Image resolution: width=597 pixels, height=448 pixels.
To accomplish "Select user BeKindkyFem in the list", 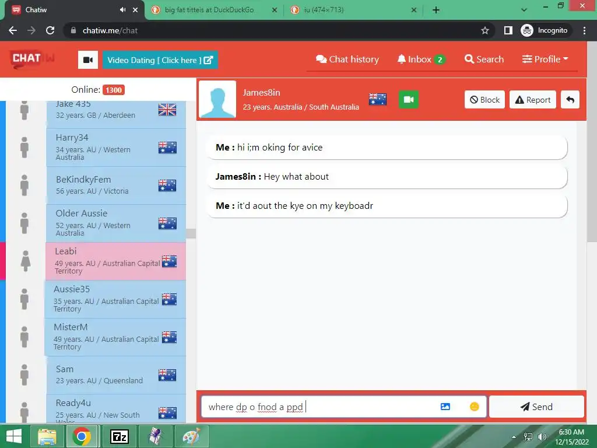I will pos(116,185).
